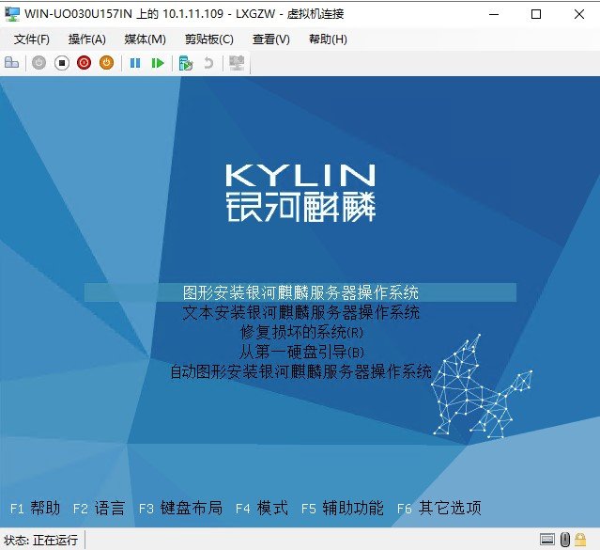Turn off the VM with stop icon
Screen dimensions: 600x550
(x=62, y=63)
